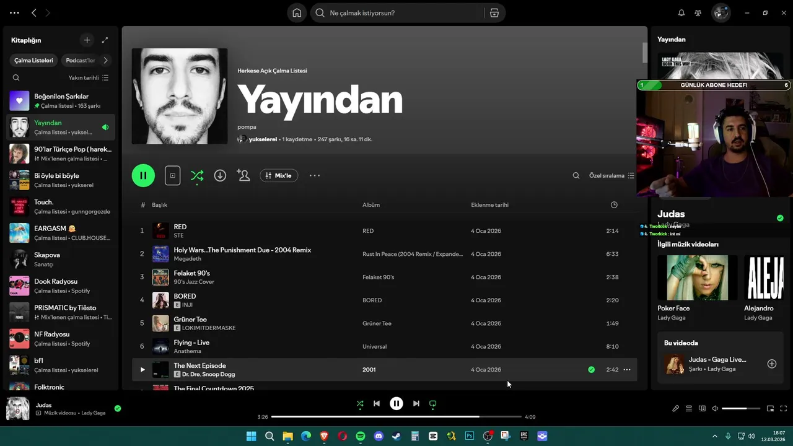Select the 'Çalma Listeleri' filter chip
The width and height of the screenshot is (793, 446).
point(33,61)
